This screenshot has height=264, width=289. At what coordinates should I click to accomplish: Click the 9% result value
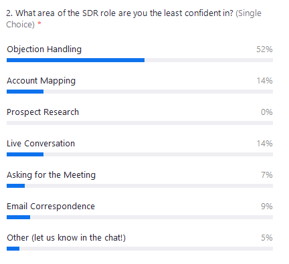tap(267, 207)
